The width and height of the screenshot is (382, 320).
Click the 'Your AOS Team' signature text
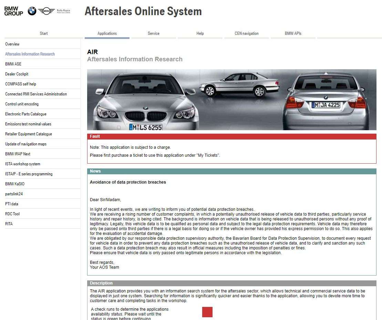[104, 267]
